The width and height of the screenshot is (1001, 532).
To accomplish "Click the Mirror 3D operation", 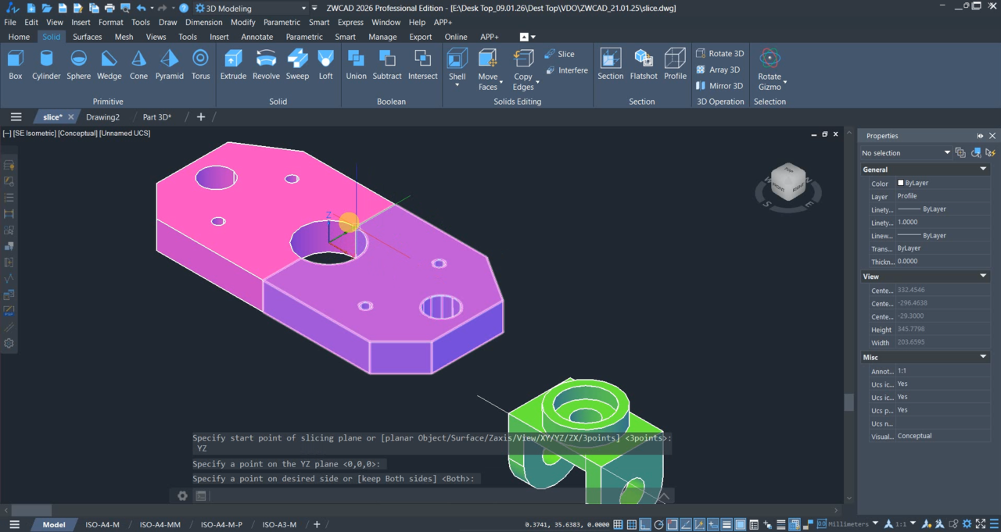I will tap(719, 86).
